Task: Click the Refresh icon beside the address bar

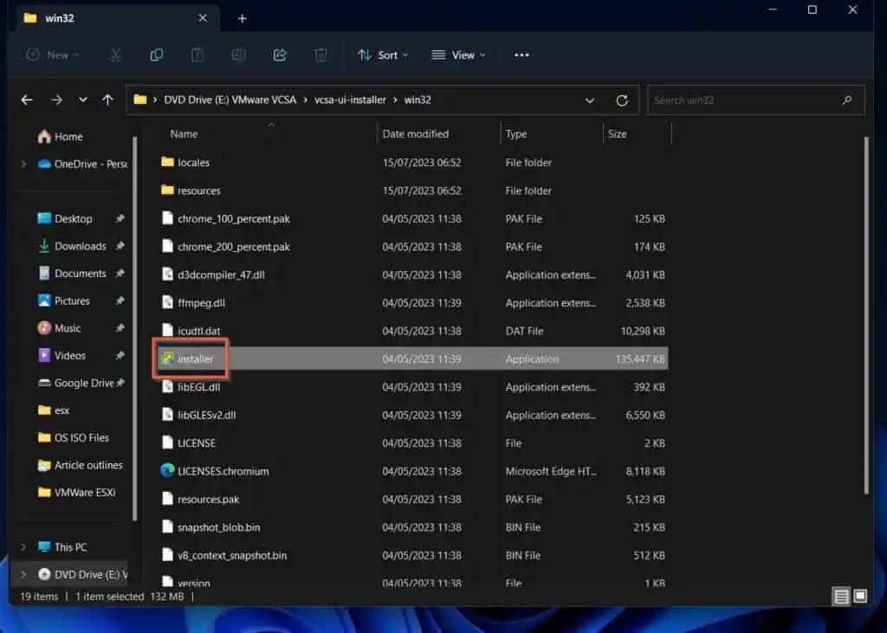Action: tap(622, 100)
